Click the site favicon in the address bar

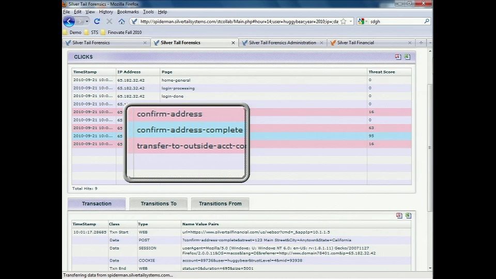tap(134, 22)
